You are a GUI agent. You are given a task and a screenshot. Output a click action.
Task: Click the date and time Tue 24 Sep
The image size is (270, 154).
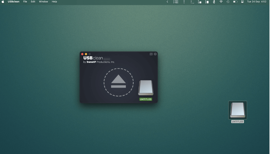(257, 2)
